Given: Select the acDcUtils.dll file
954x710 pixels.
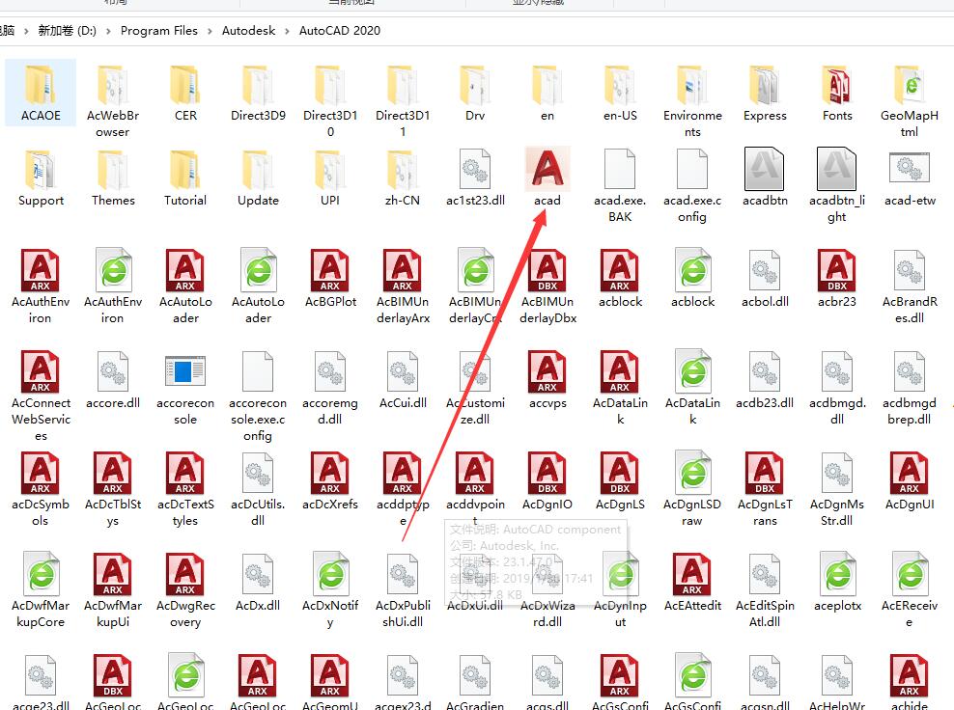Looking at the screenshot, I should click(258, 489).
